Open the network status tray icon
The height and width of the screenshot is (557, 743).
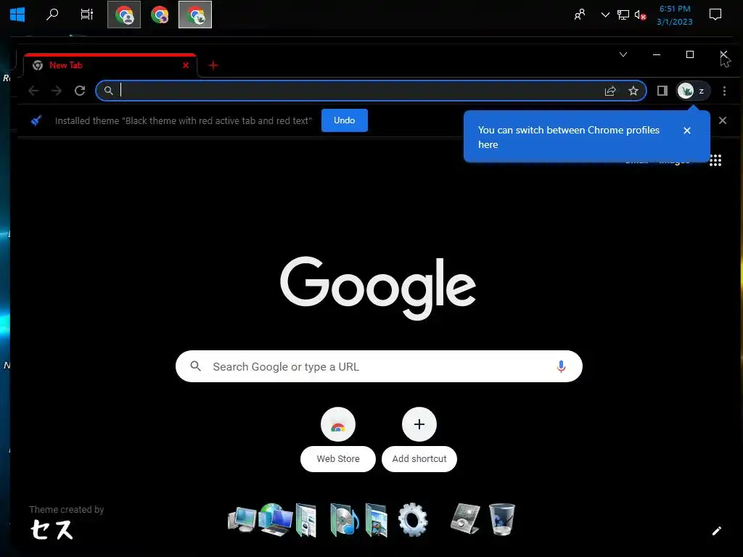pyautogui.click(x=623, y=15)
